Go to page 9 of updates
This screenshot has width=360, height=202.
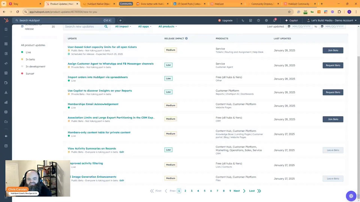click(x=230, y=191)
